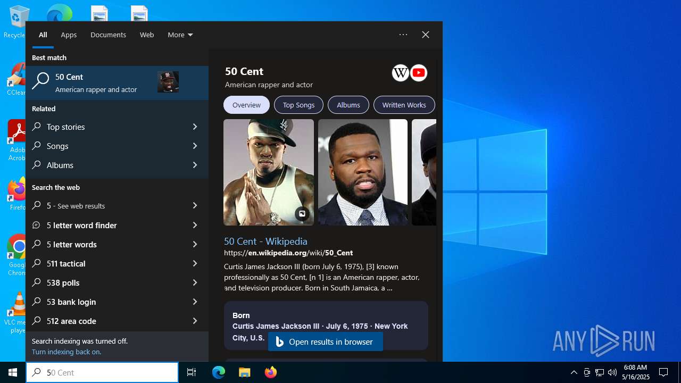Expand the Albums related arrow
The width and height of the screenshot is (681, 383).
click(195, 165)
